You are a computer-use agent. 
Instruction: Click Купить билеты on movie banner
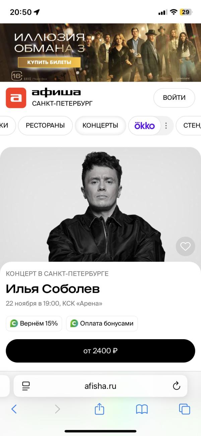49,62
